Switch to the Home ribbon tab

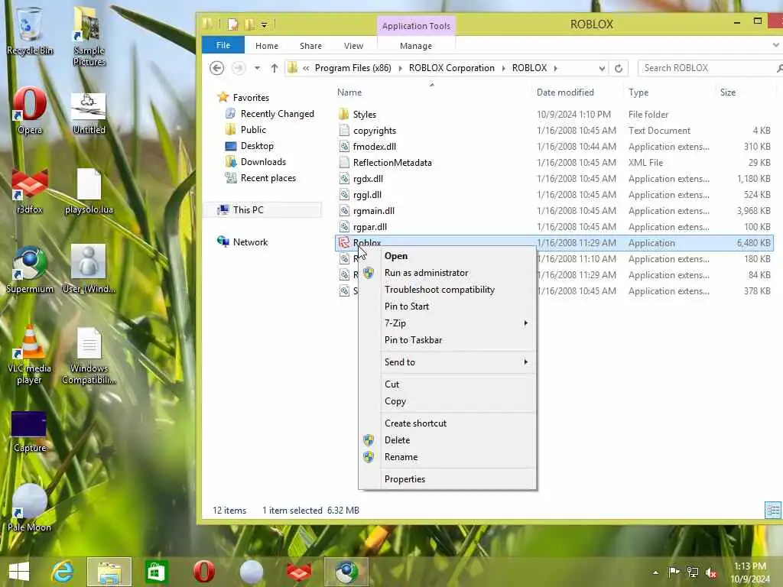(267, 45)
